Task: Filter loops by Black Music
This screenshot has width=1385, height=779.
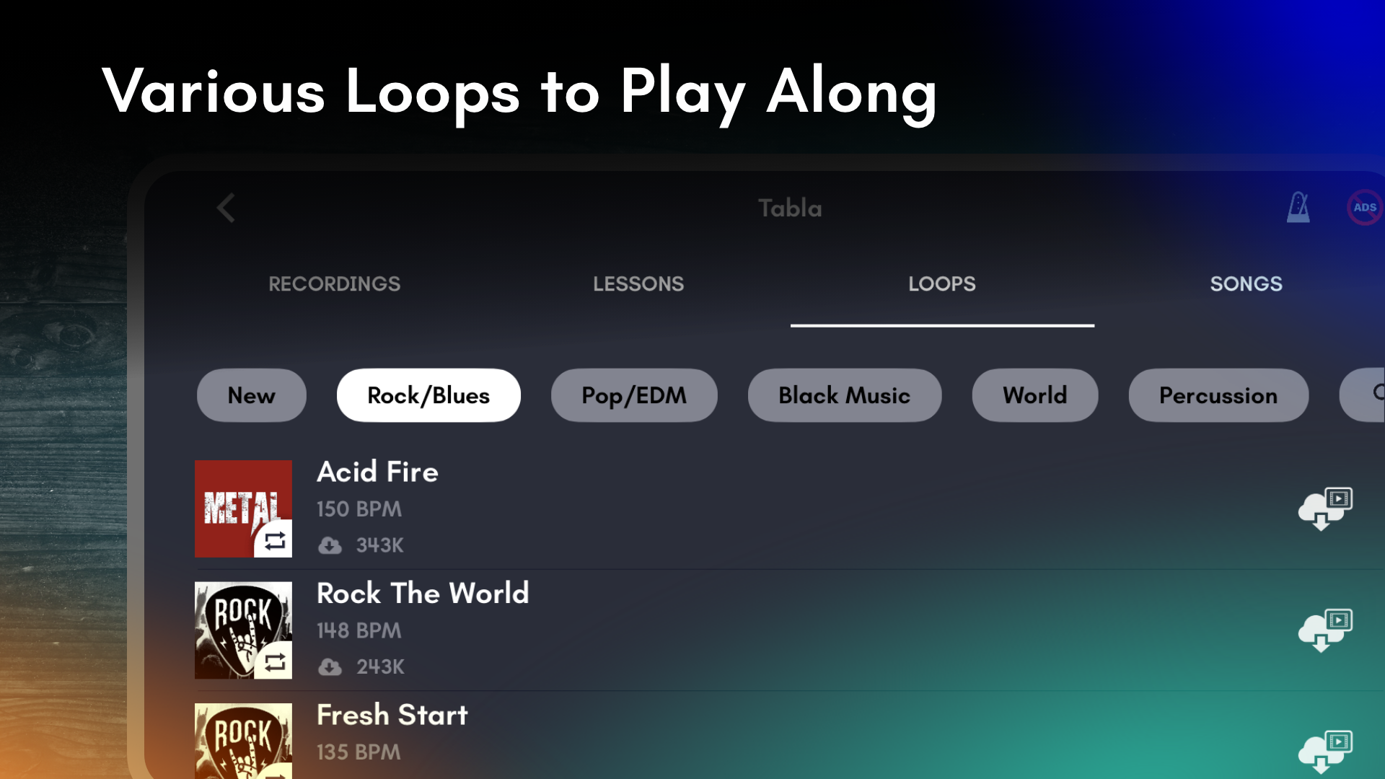Action: (x=844, y=395)
